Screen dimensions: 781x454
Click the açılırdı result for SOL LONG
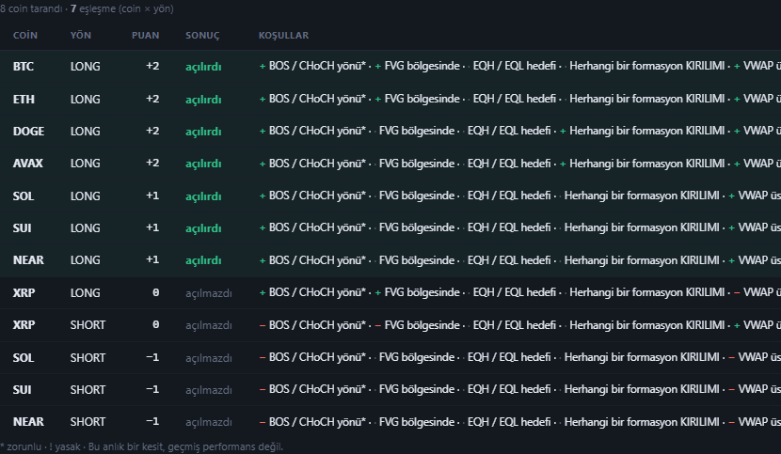[x=203, y=196]
